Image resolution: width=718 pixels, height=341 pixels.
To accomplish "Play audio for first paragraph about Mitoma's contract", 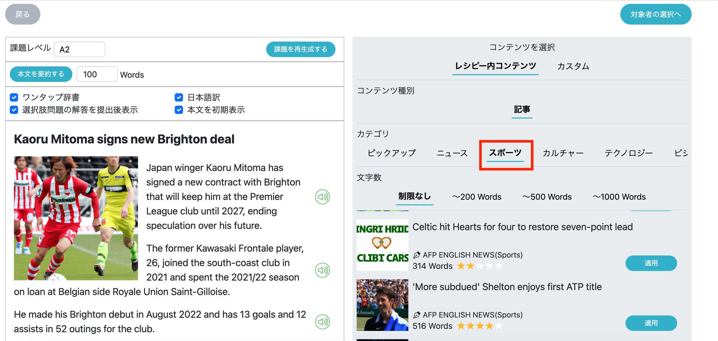I will [322, 197].
